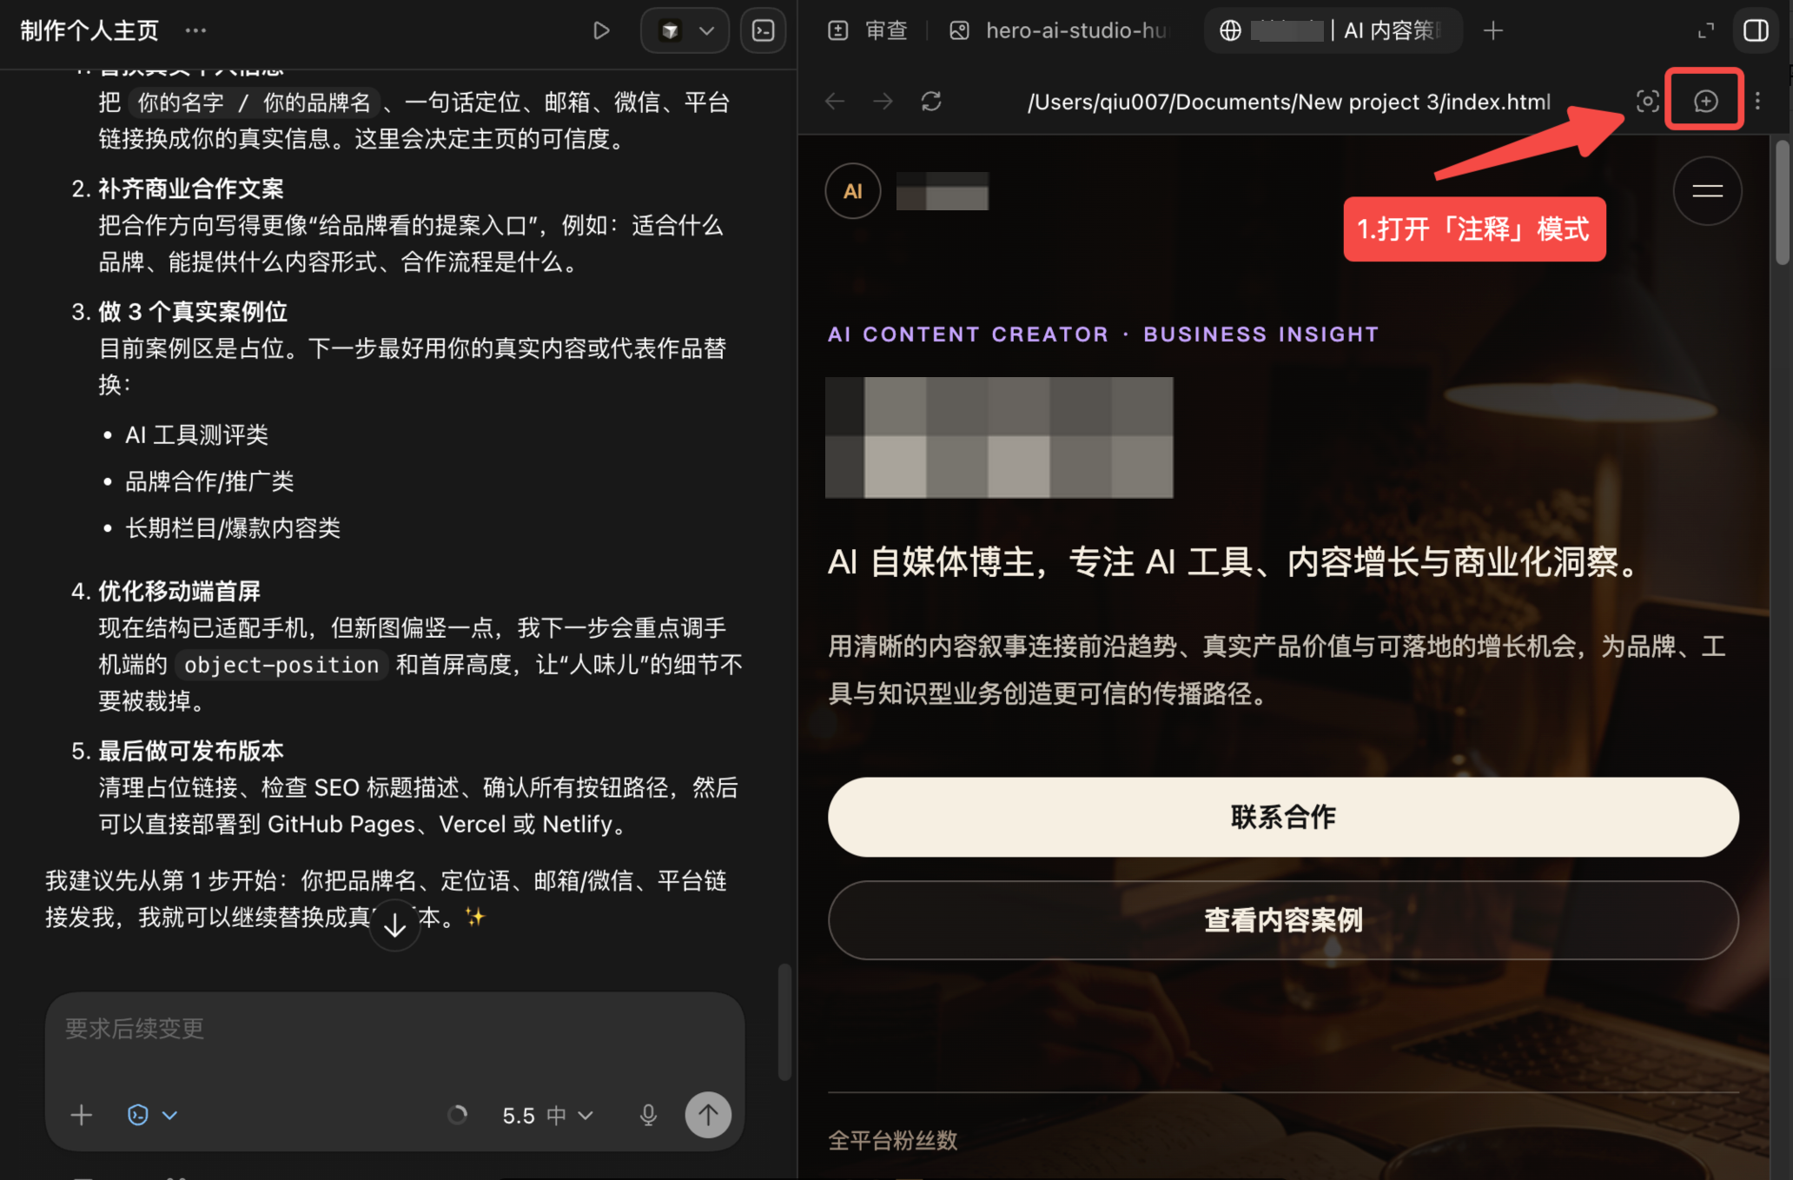Screen dimensions: 1793x1180
Task: Click the AI CONTENT CREATOR tagline
Action: [x=1103, y=335]
